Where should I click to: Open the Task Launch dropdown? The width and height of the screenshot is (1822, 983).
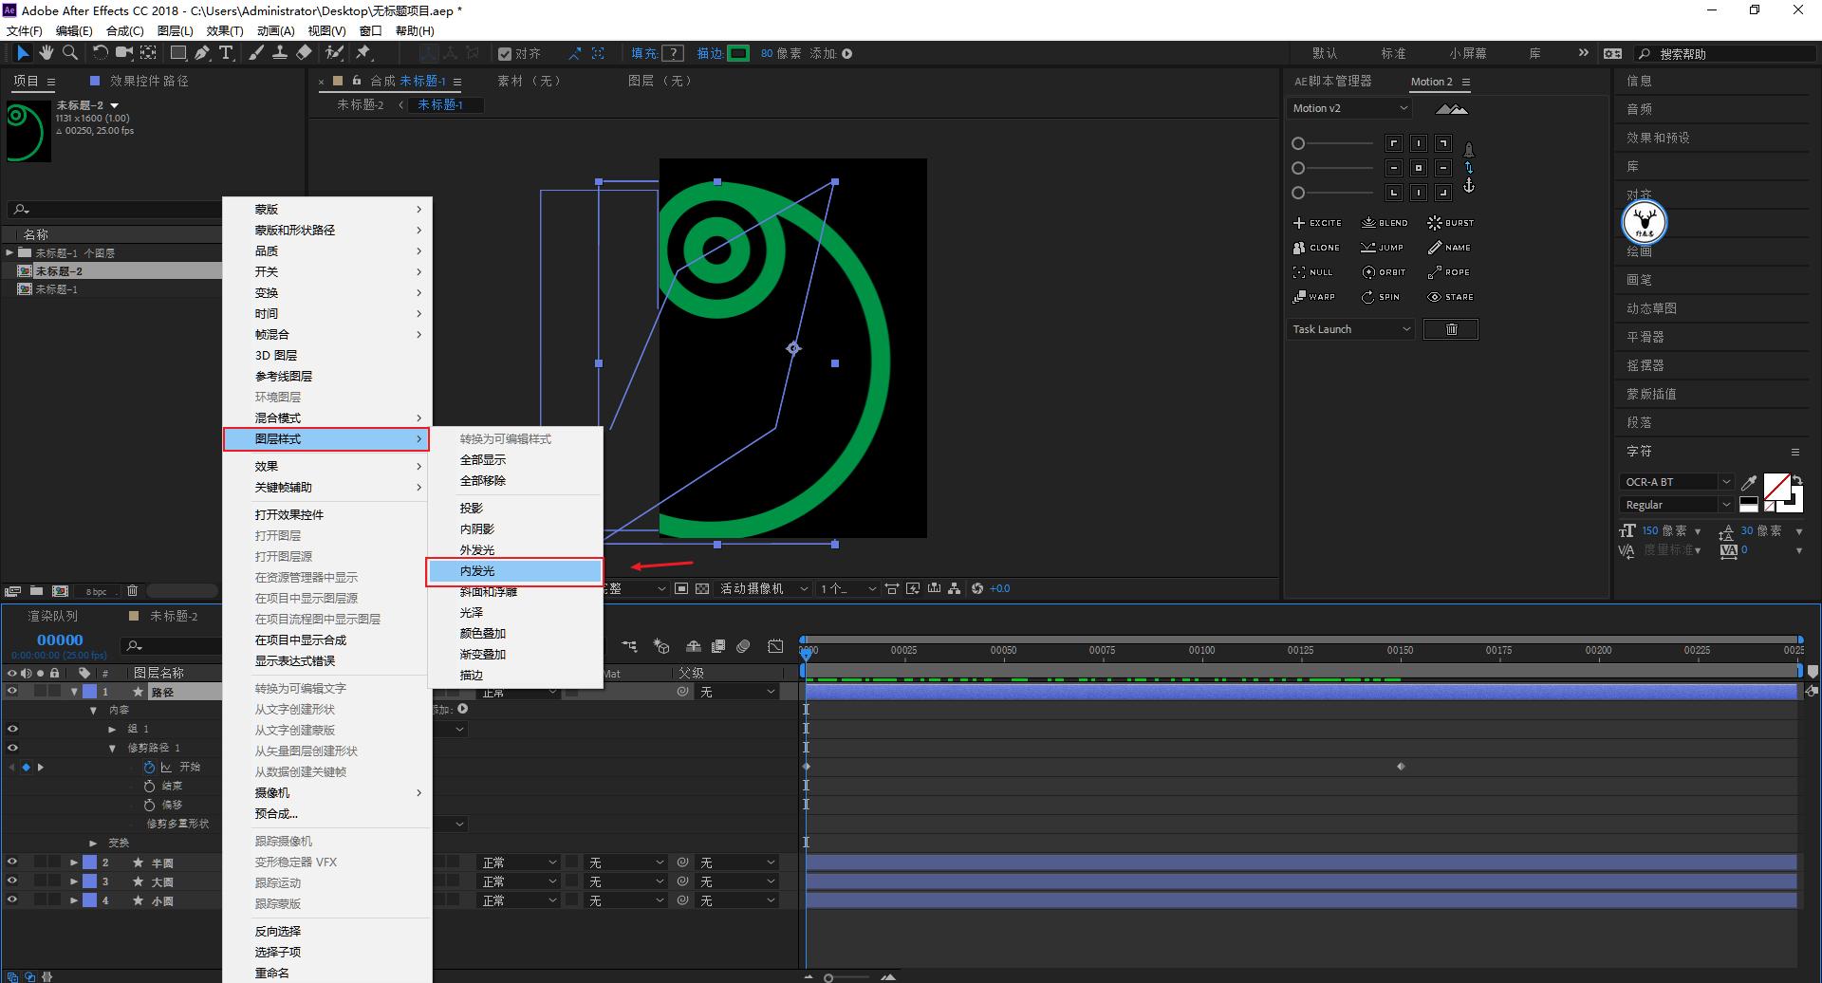click(x=1350, y=329)
